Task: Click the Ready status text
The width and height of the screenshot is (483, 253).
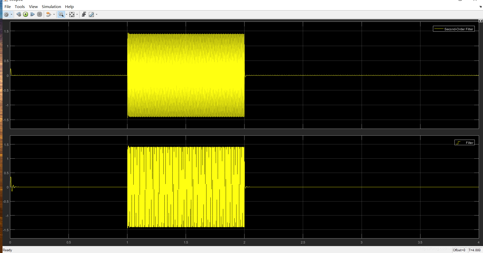Action: pos(7,250)
